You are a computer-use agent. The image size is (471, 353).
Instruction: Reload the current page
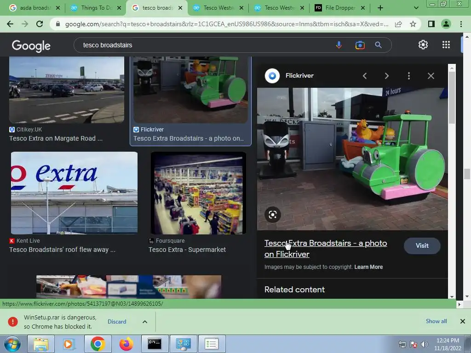40,24
